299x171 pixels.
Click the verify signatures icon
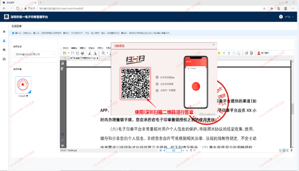(252, 53)
